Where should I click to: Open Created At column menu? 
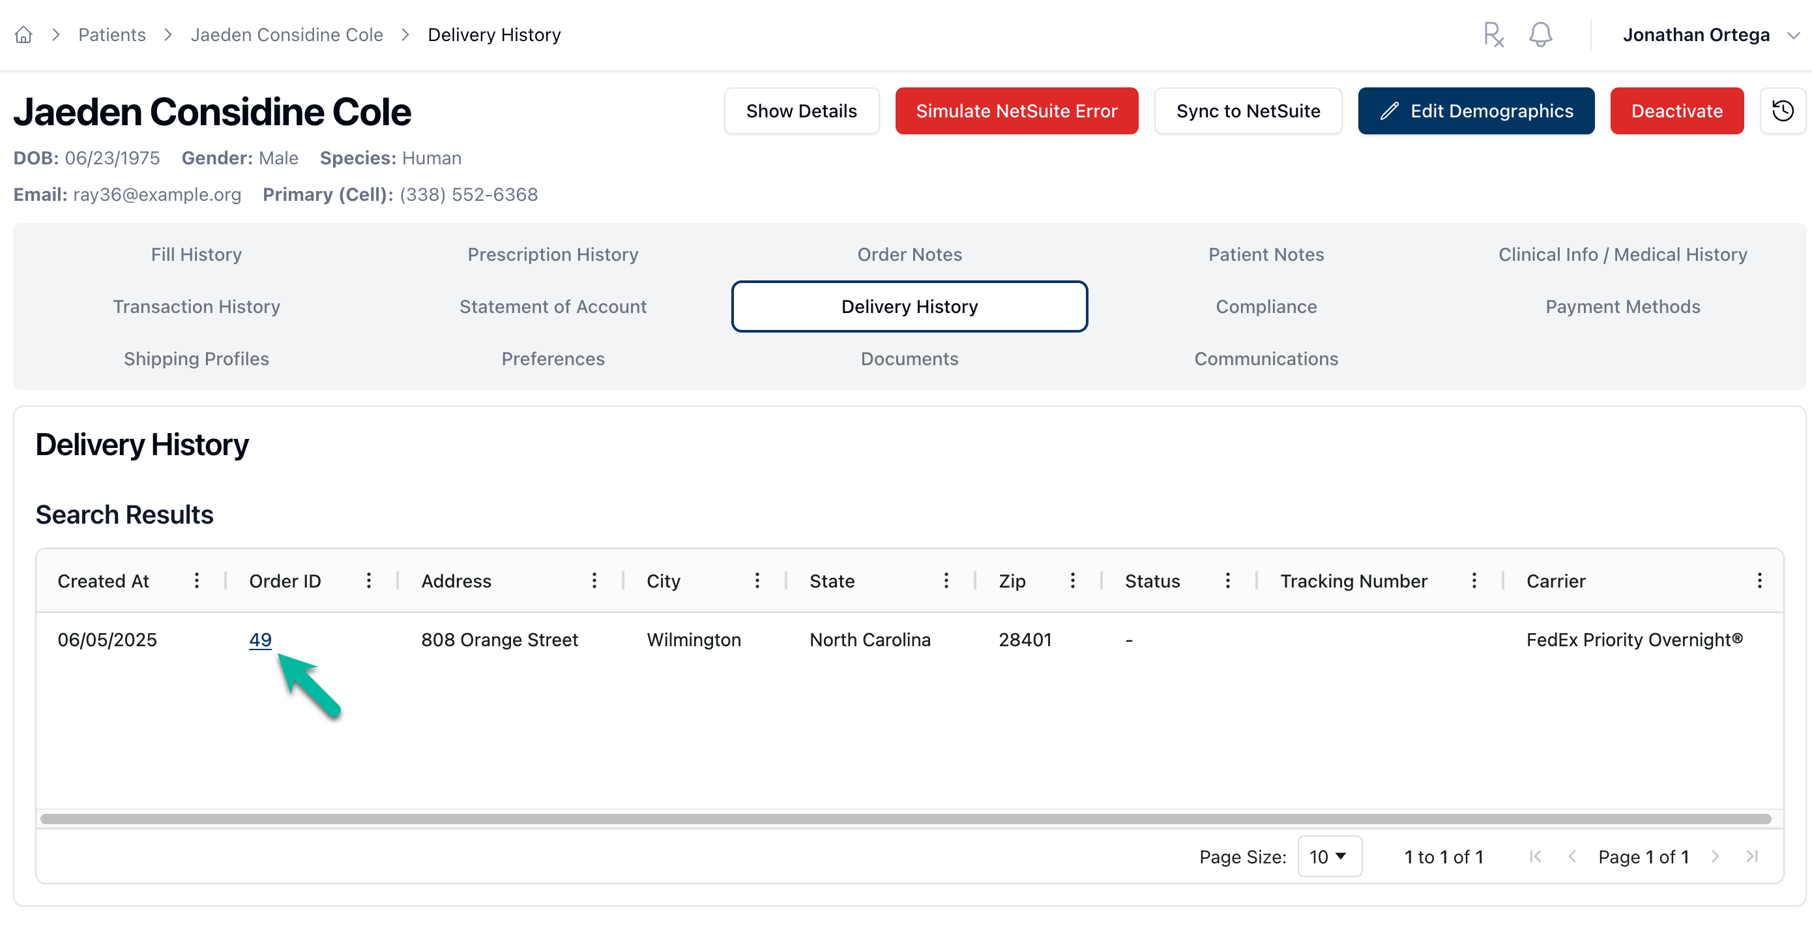[x=197, y=581]
